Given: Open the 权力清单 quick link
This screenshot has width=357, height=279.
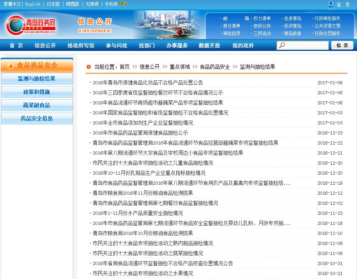Looking at the screenshot, I should [262, 18].
